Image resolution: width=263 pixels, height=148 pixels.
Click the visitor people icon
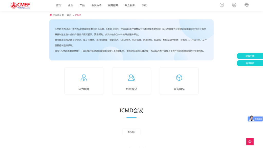pyautogui.click(x=131, y=78)
